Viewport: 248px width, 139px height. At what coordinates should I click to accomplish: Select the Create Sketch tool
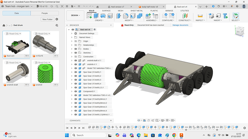point(89,16)
